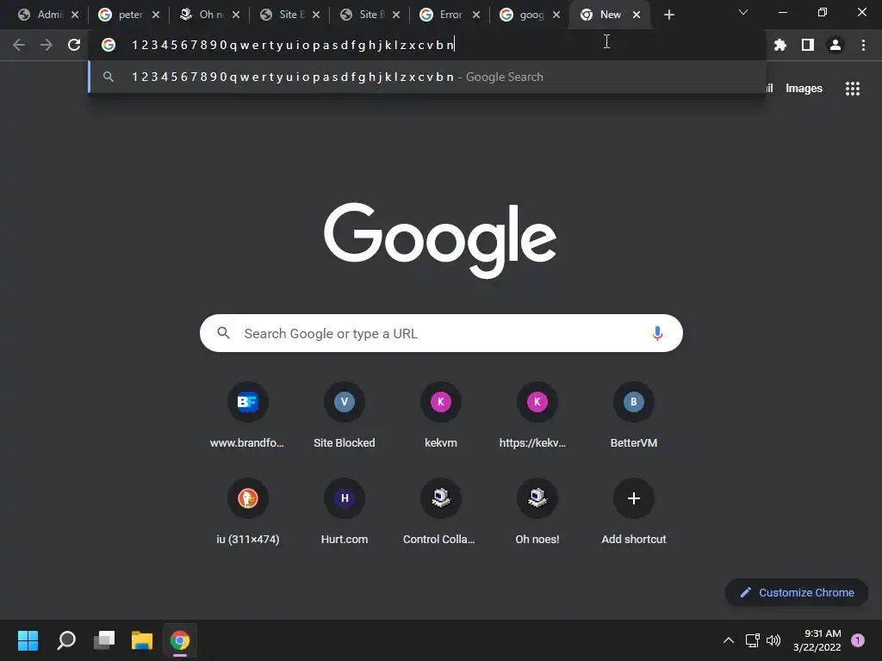The width and height of the screenshot is (882, 661).
Task: Open Chrome's three-dot menu
Action: [863, 45]
